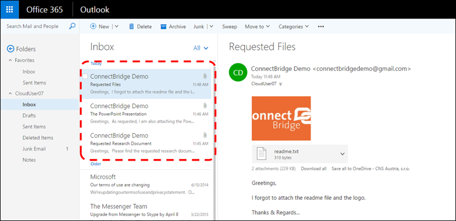The image size is (456, 221).
Task: Expand the Categories menu
Action: pos(294,26)
